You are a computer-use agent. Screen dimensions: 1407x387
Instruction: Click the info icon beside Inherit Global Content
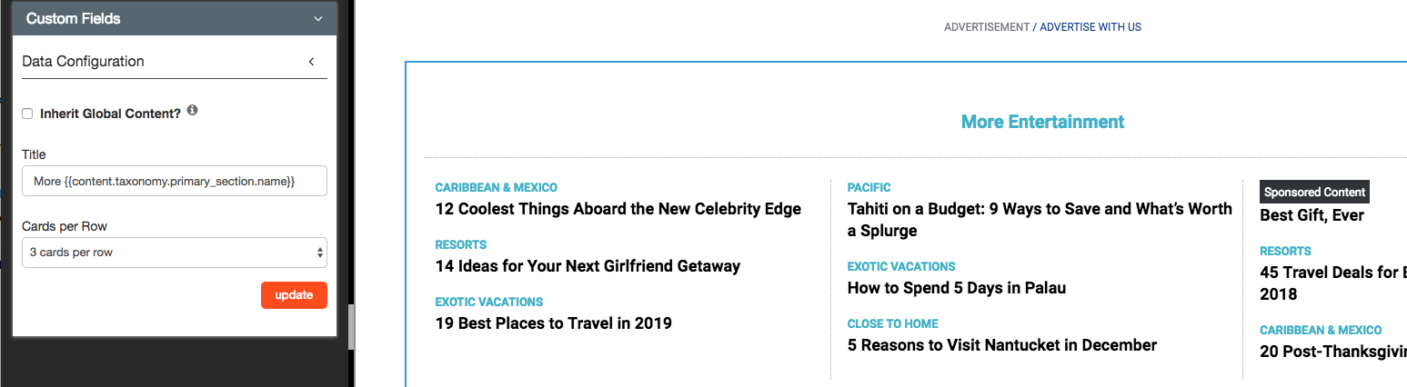click(192, 111)
